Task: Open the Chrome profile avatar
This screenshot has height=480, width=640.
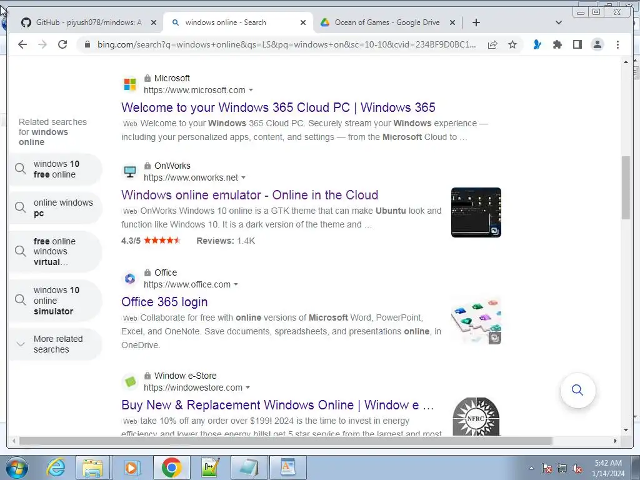Action: click(597, 44)
